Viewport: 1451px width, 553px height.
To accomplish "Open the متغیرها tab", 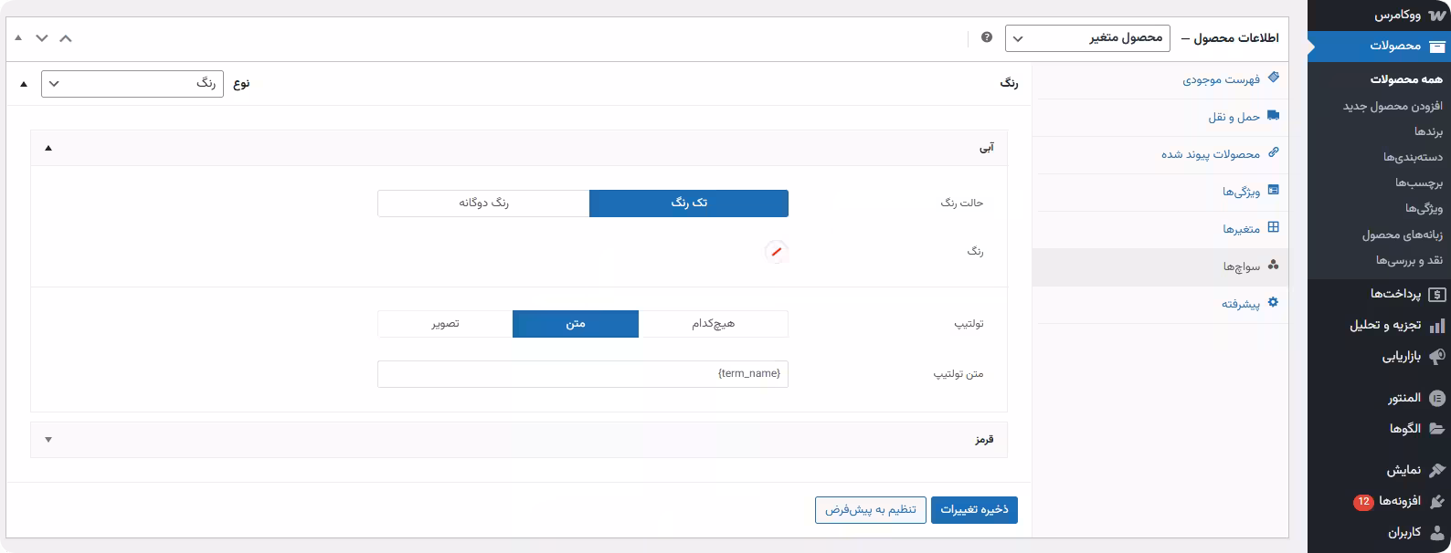I will tap(1160, 229).
